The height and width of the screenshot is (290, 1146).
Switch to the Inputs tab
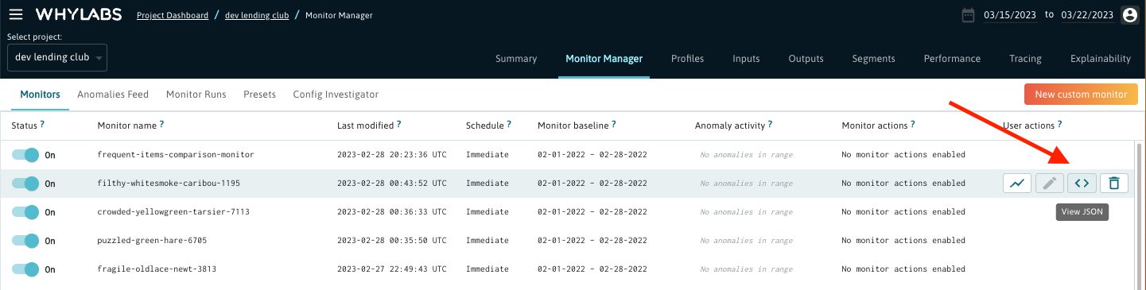pyautogui.click(x=746, y=59)
